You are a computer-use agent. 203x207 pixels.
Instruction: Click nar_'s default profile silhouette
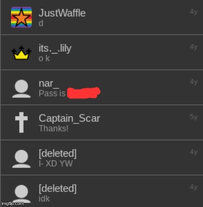[22, 89]
